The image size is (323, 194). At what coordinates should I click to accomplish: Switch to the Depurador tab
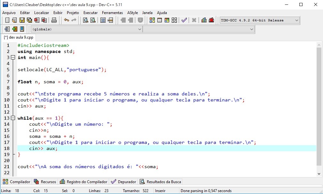coord(123,182)
